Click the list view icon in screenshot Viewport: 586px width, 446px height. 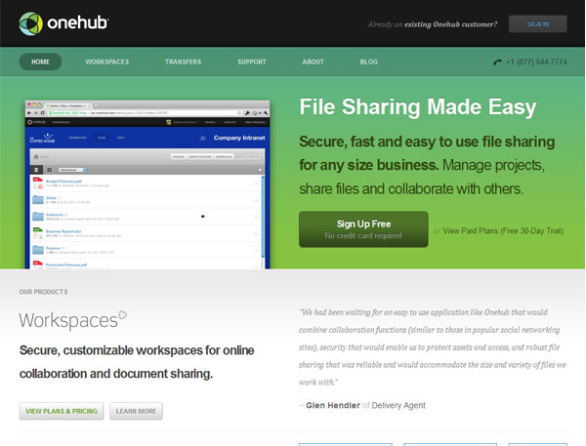(36, 170)
